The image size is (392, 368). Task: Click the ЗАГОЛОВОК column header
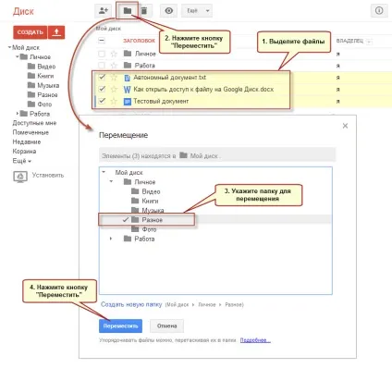139,41
